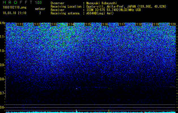Click the 0.7 kHz axis label
The image size is (178, 113).
pos(2,93)
